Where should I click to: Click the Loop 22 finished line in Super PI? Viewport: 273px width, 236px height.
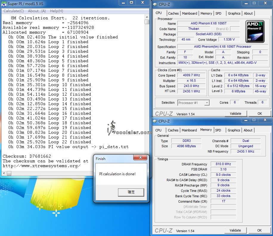pos(49,142)
